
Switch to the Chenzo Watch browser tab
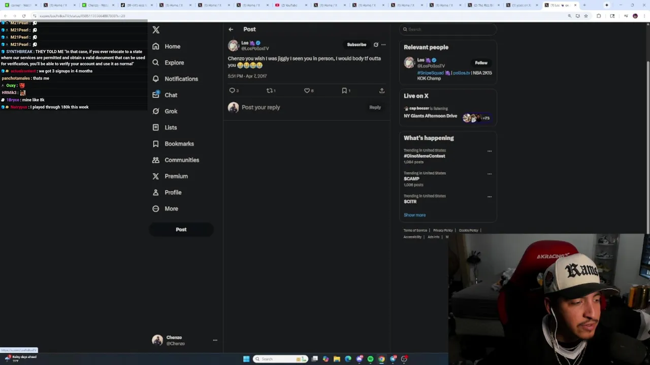[x=99, y=5]
